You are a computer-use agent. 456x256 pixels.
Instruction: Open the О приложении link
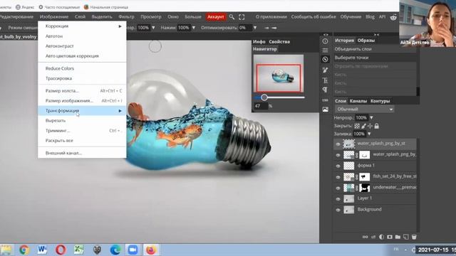pos(271,17)
